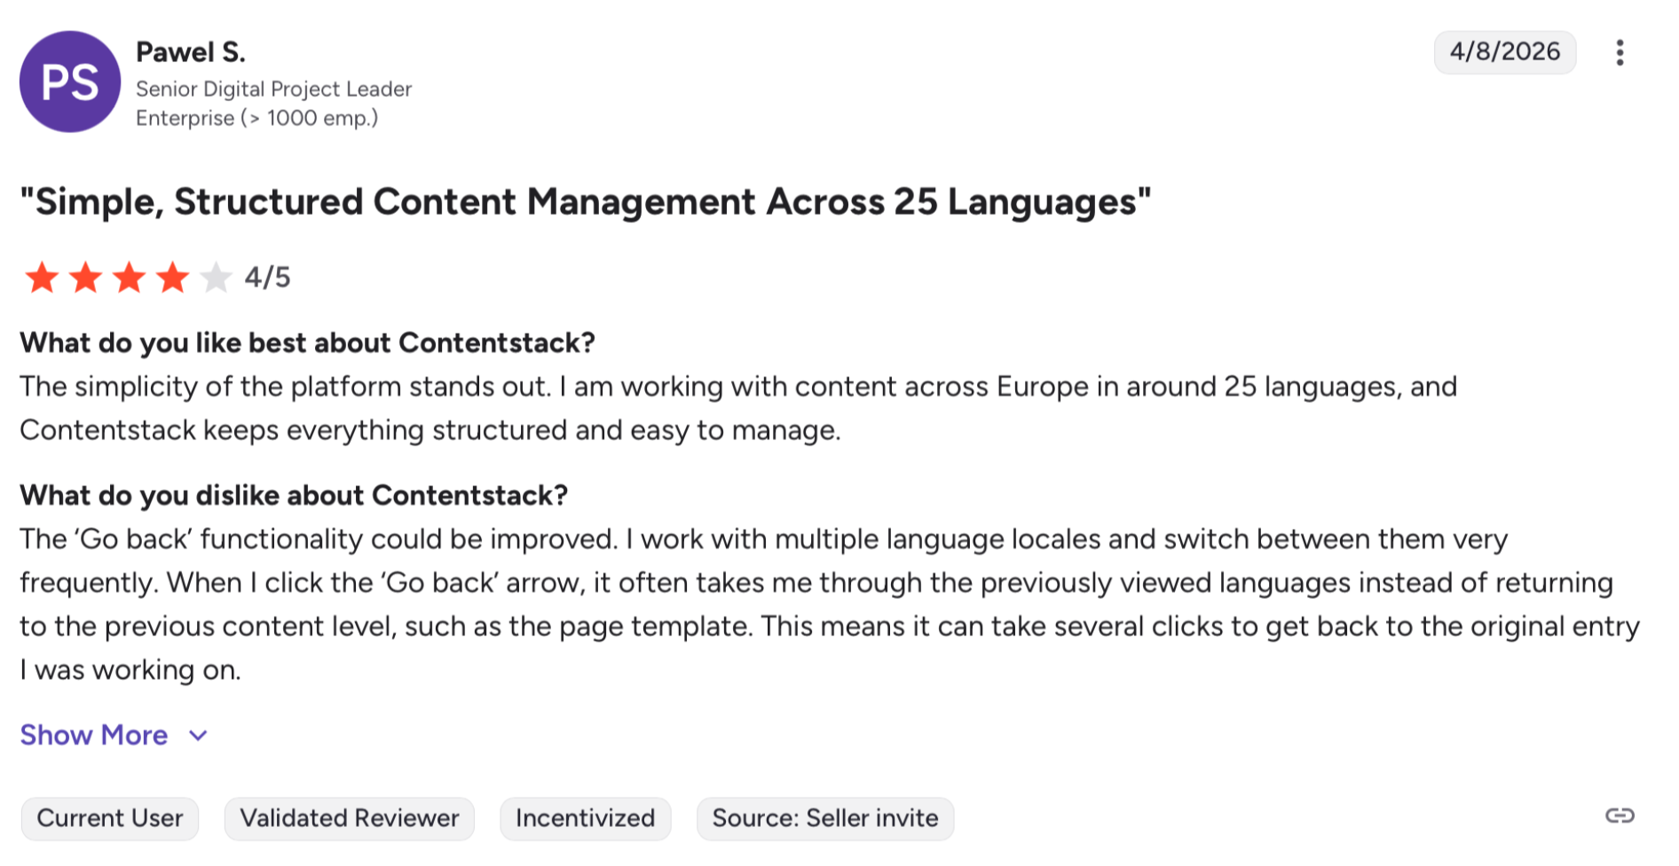Click the 4/5 rating score text
This screenshot has height=866, width=1679.
[x=267, y=278]
